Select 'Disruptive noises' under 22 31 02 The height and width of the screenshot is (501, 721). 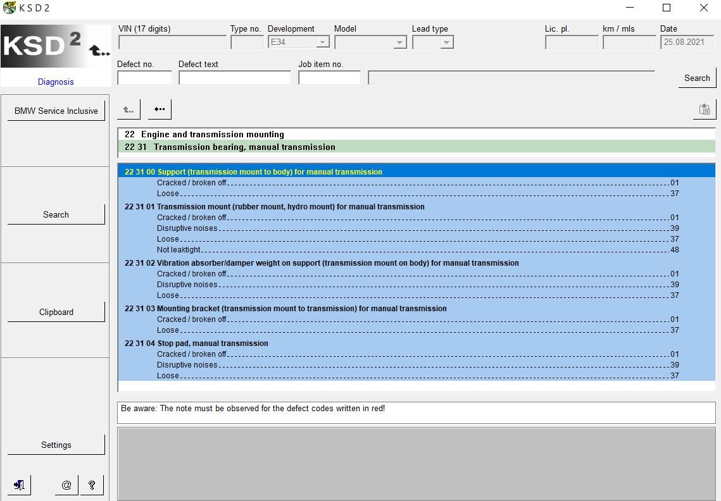point(417,285)
